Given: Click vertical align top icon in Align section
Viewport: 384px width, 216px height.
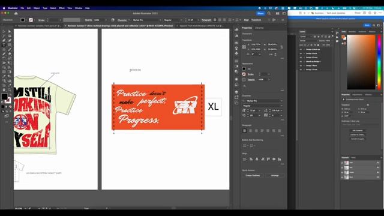Looking at the screenshot, I should tap(268, 159).
